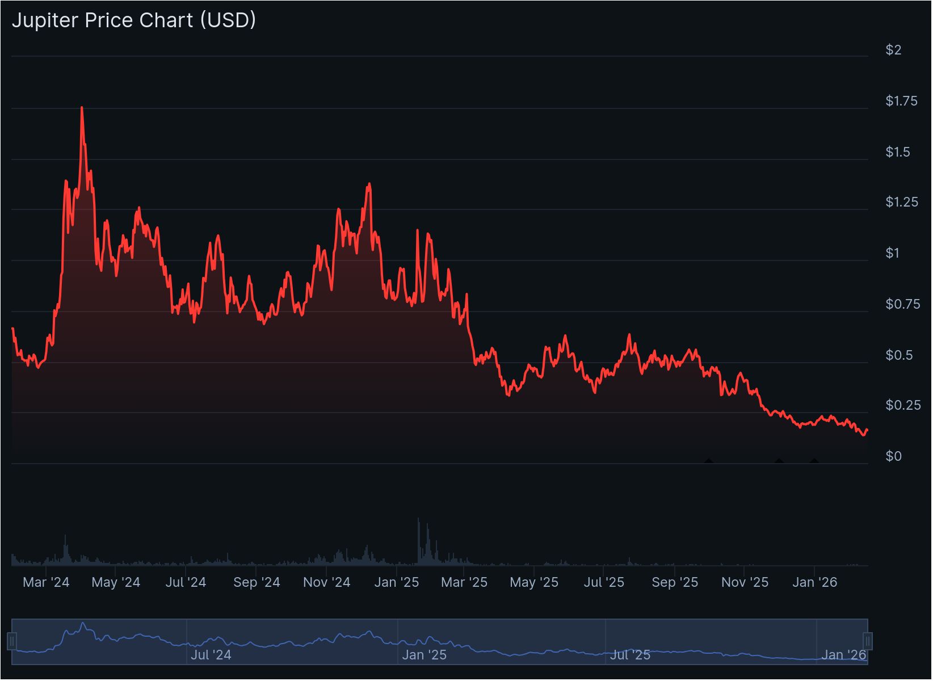This screenshot has height=681, width=933.
Task: Click the May '24 label on the main date axis
Action: (116, 582)
